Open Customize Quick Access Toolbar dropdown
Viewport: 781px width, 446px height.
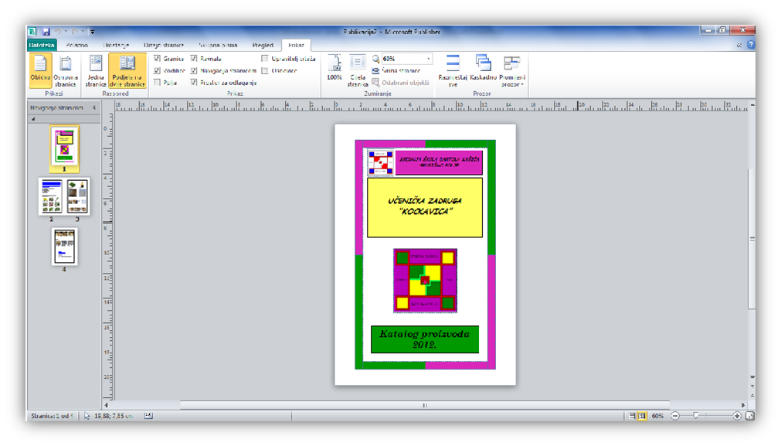pos(92,32)
